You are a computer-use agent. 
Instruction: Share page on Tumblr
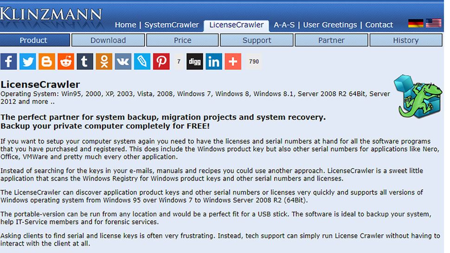tap(85, 61)
